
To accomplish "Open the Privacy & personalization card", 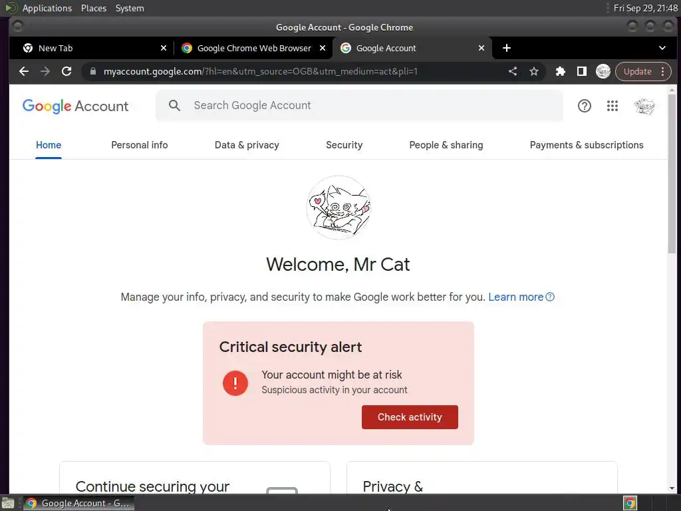I will [x=482, y=478].
